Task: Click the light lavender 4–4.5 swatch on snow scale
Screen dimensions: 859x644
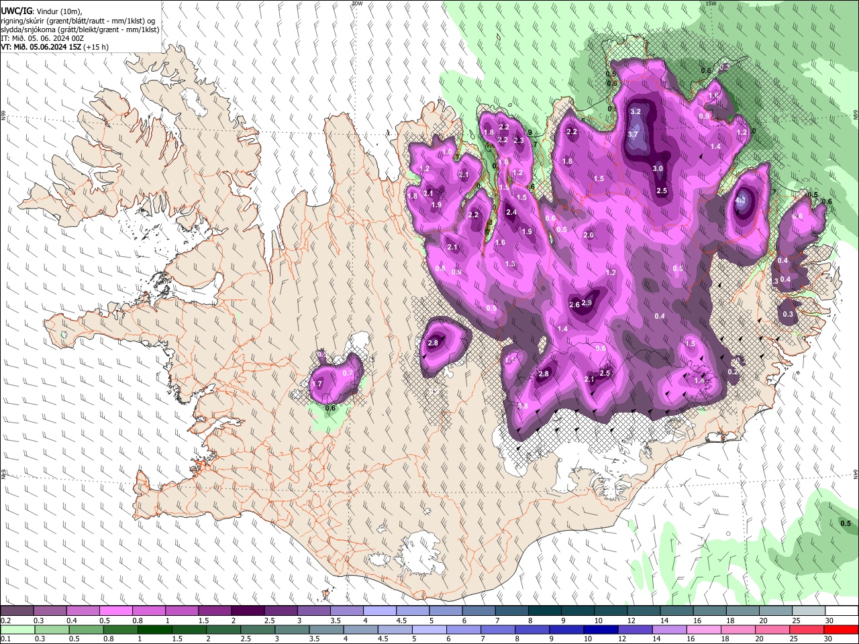Action: pyautogui.click(x=379, y=610)
